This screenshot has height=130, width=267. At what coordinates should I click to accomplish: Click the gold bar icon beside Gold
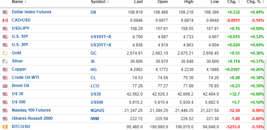[x=5, y=53]
